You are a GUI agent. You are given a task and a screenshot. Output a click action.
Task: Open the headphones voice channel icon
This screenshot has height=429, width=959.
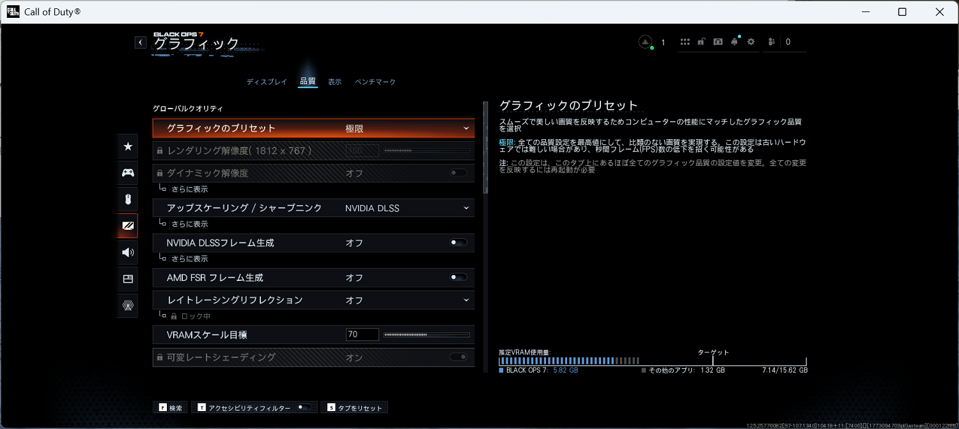(x=718, y=42)
